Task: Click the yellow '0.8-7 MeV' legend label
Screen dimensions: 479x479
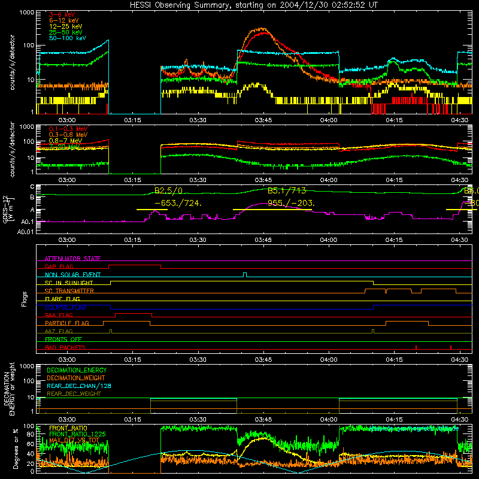Action: click(x=66, y=141)
